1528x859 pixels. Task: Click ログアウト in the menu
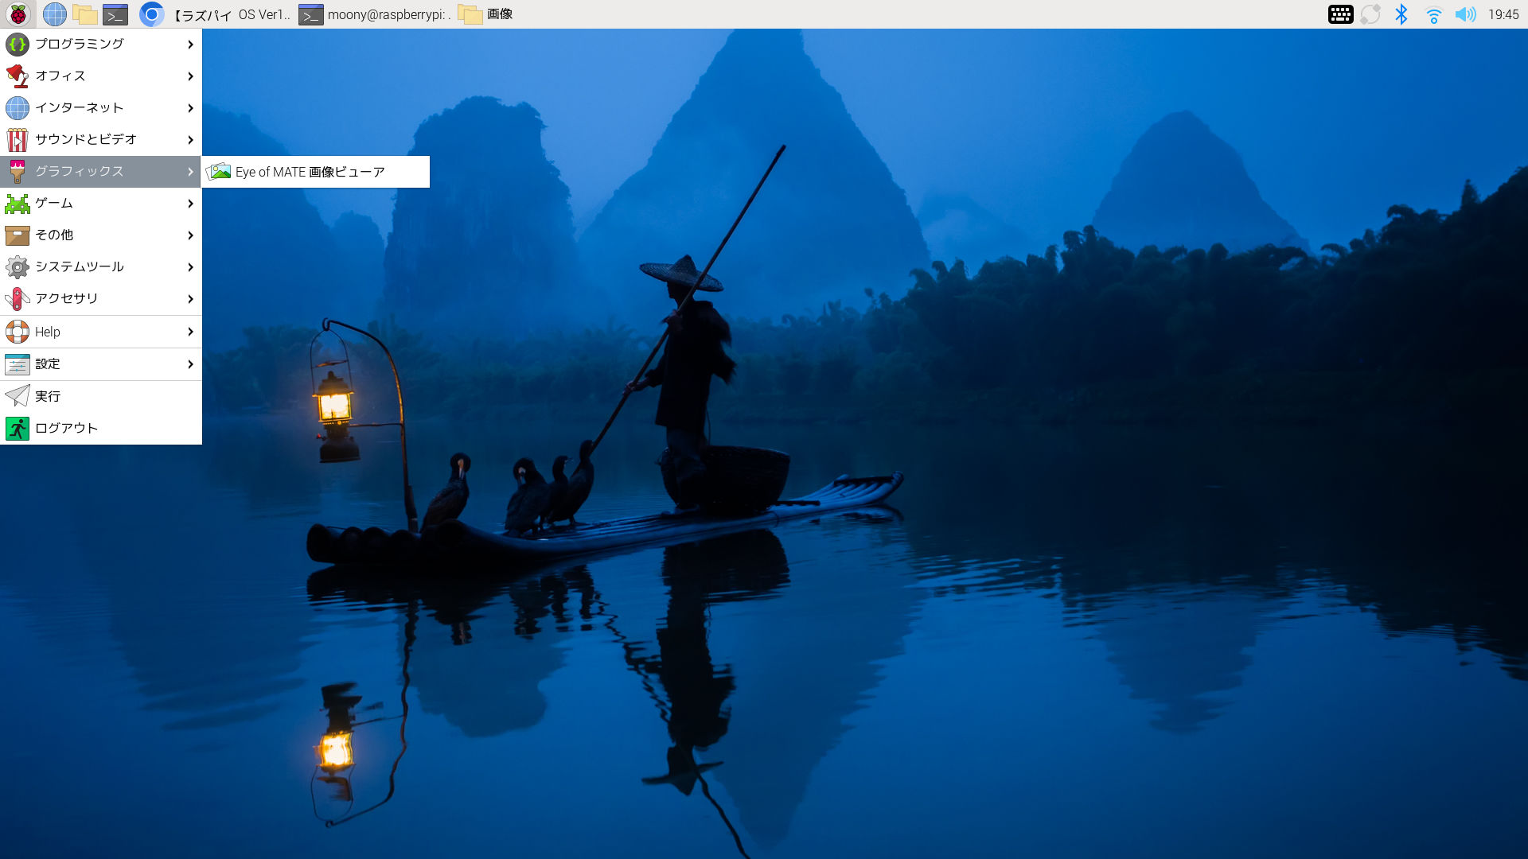[x=66, y=428]
